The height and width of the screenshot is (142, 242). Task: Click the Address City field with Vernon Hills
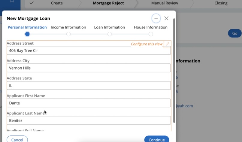point(89,68)
